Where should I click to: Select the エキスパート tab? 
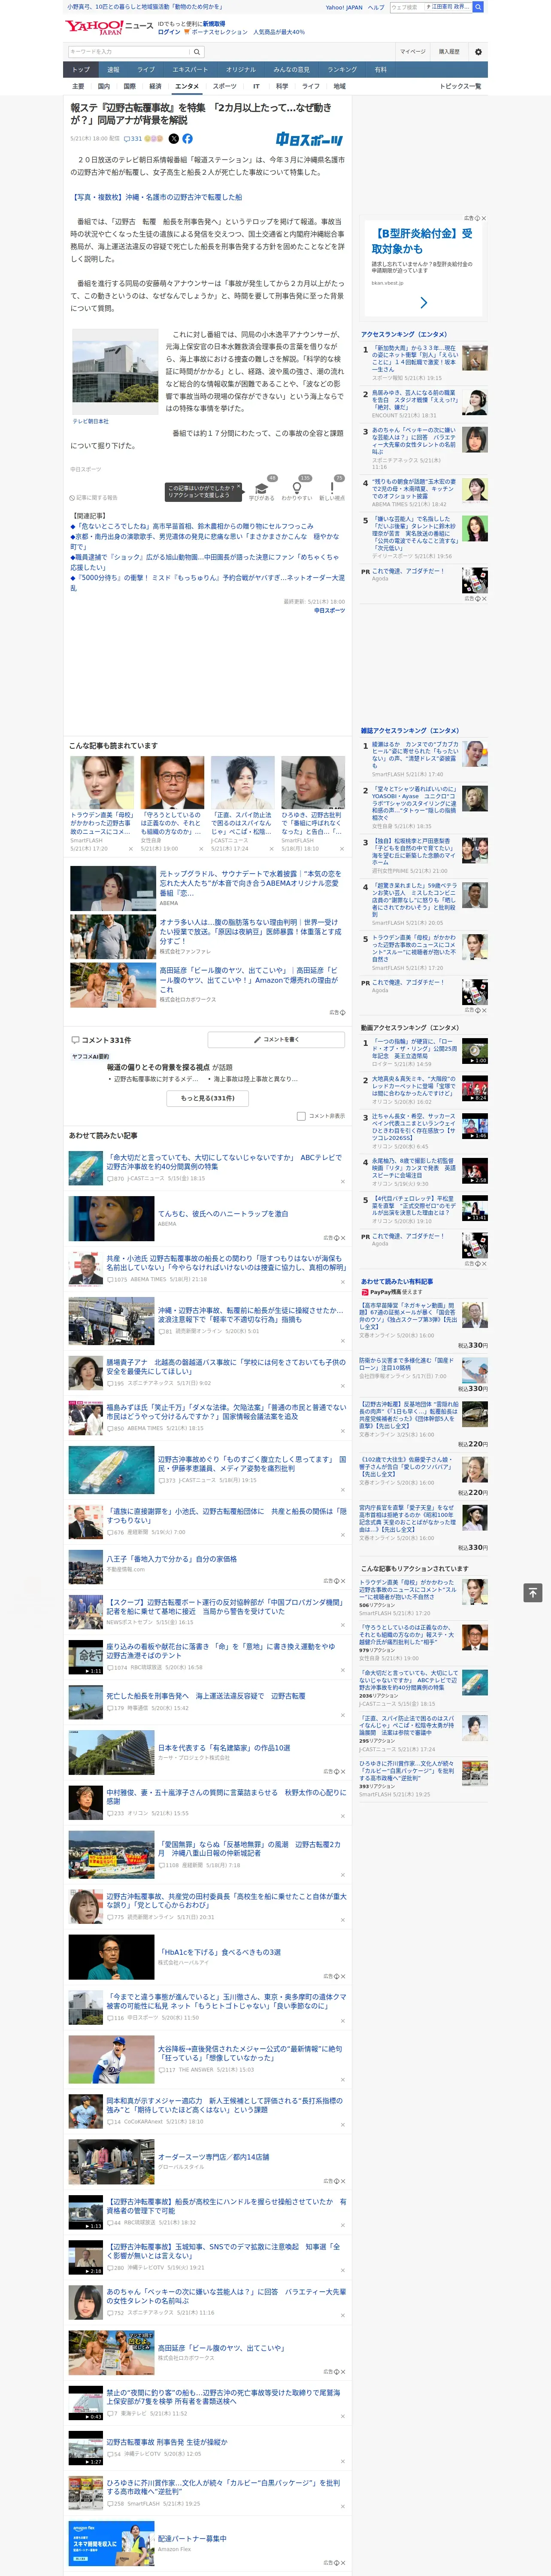point(190,70)
